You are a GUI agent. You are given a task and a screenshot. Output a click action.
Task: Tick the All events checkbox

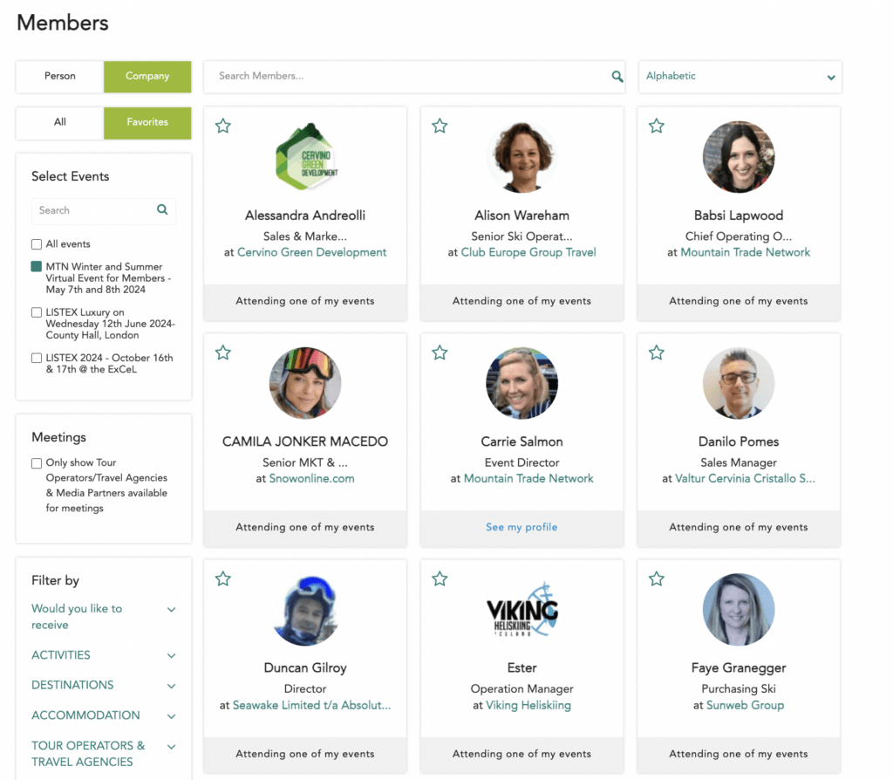(37, 244)
